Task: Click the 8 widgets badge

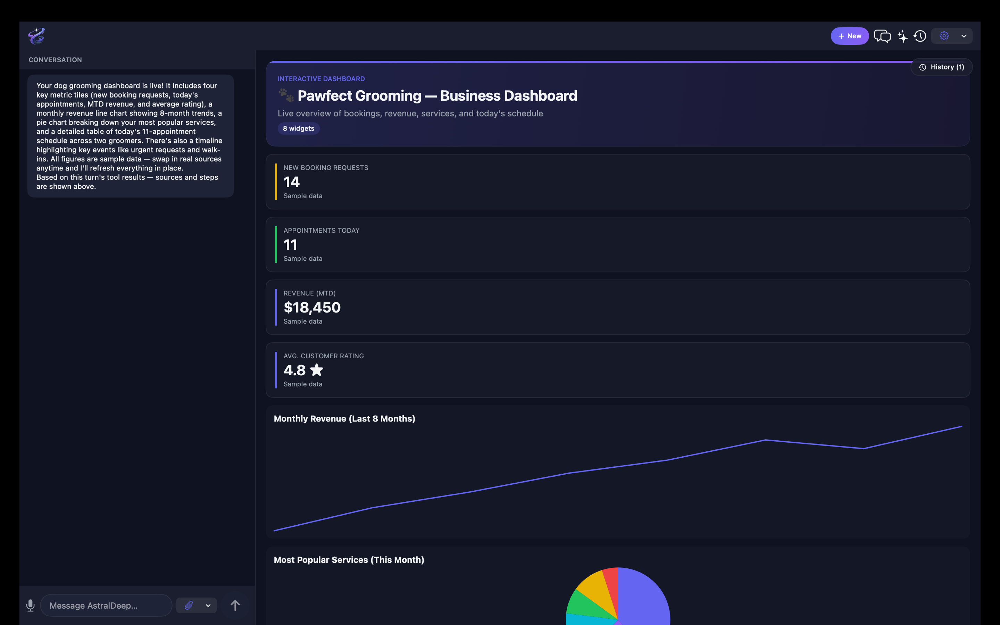Action: pyautogui.click(x=298, y=128)
